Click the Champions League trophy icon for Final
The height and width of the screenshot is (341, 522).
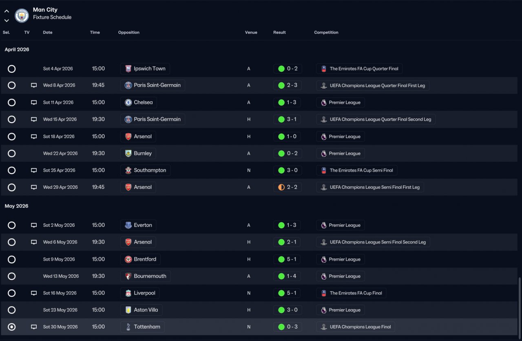[324, 327]
